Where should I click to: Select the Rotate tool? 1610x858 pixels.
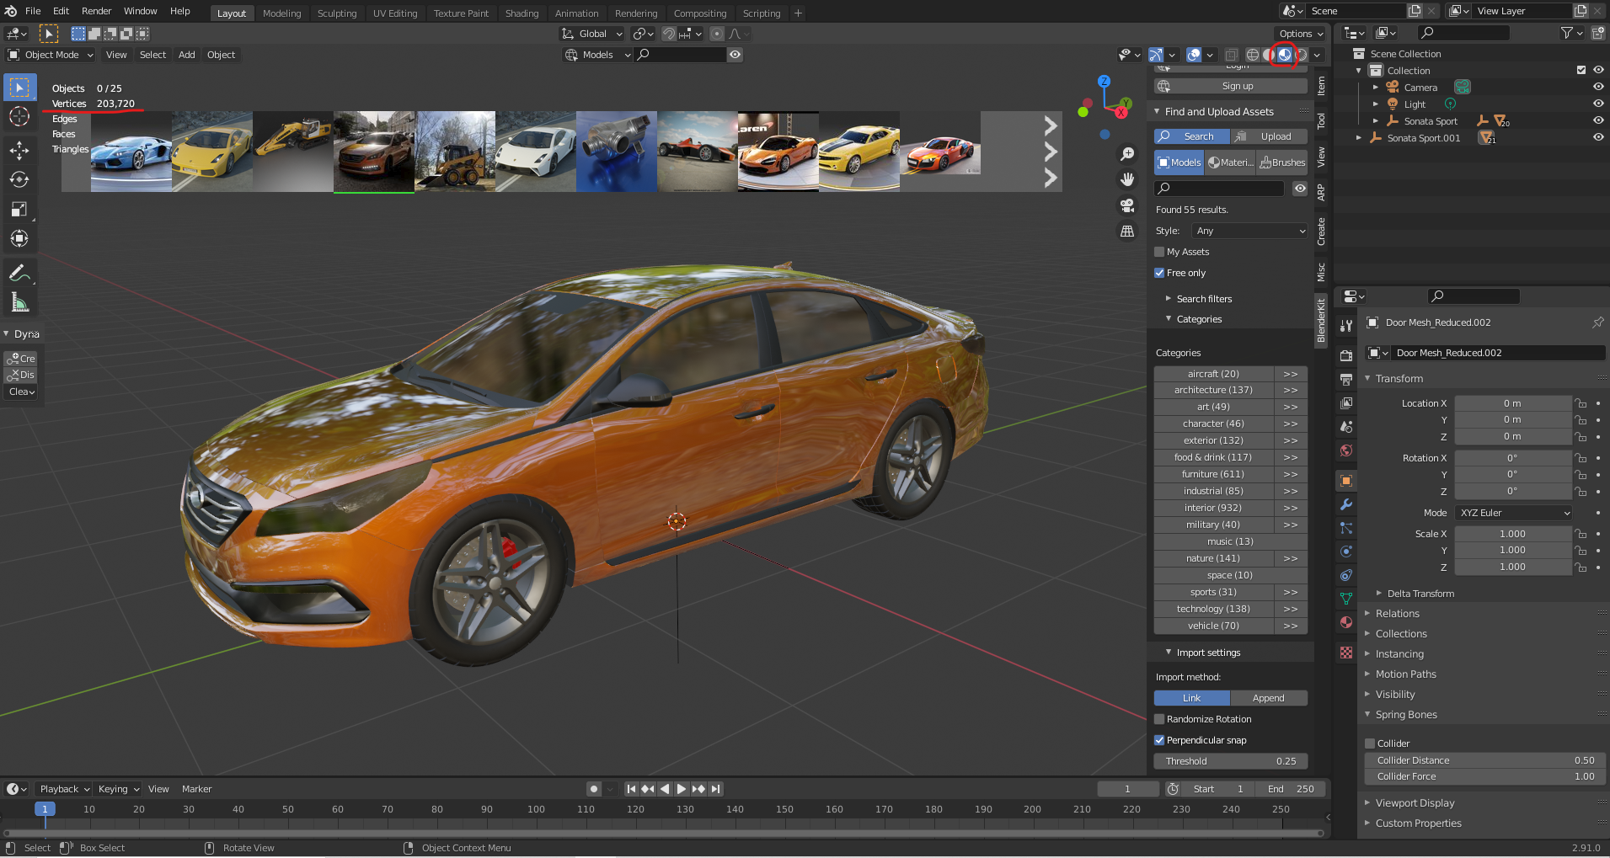(19, 180)
